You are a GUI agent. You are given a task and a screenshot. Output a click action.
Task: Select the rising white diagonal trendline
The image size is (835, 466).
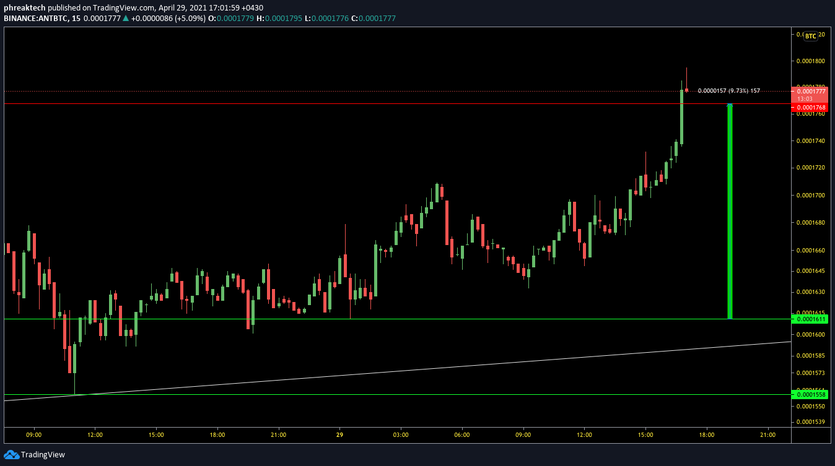(397, 371)
